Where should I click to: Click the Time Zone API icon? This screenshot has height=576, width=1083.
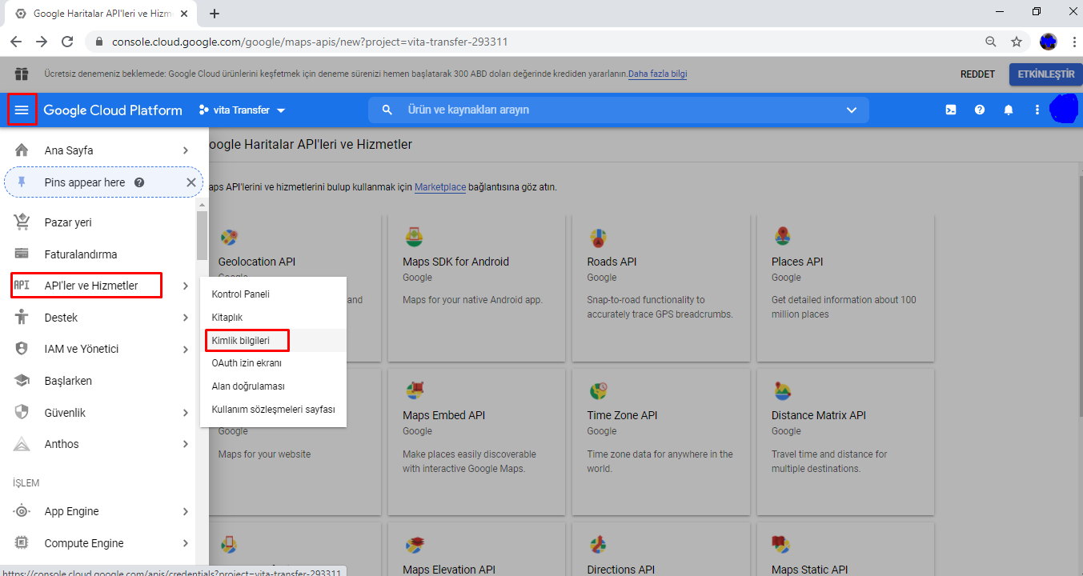[598, 390]
